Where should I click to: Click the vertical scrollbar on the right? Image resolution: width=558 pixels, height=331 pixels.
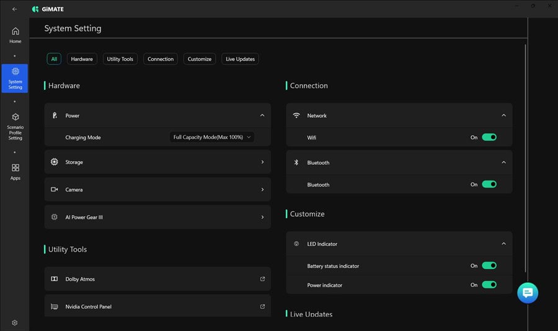[x=526, y=155]
